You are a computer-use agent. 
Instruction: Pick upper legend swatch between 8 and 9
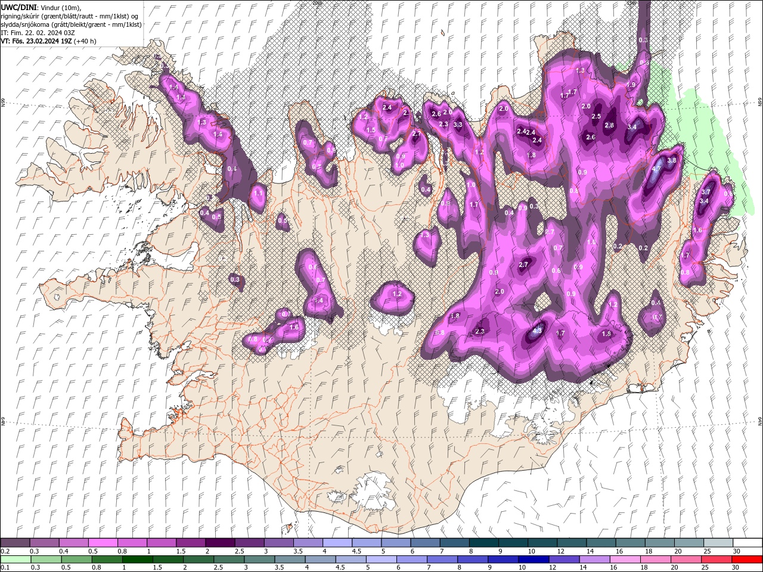483,542
